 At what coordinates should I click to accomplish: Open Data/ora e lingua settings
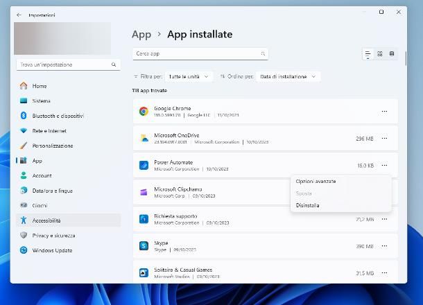tap(69, 191)
